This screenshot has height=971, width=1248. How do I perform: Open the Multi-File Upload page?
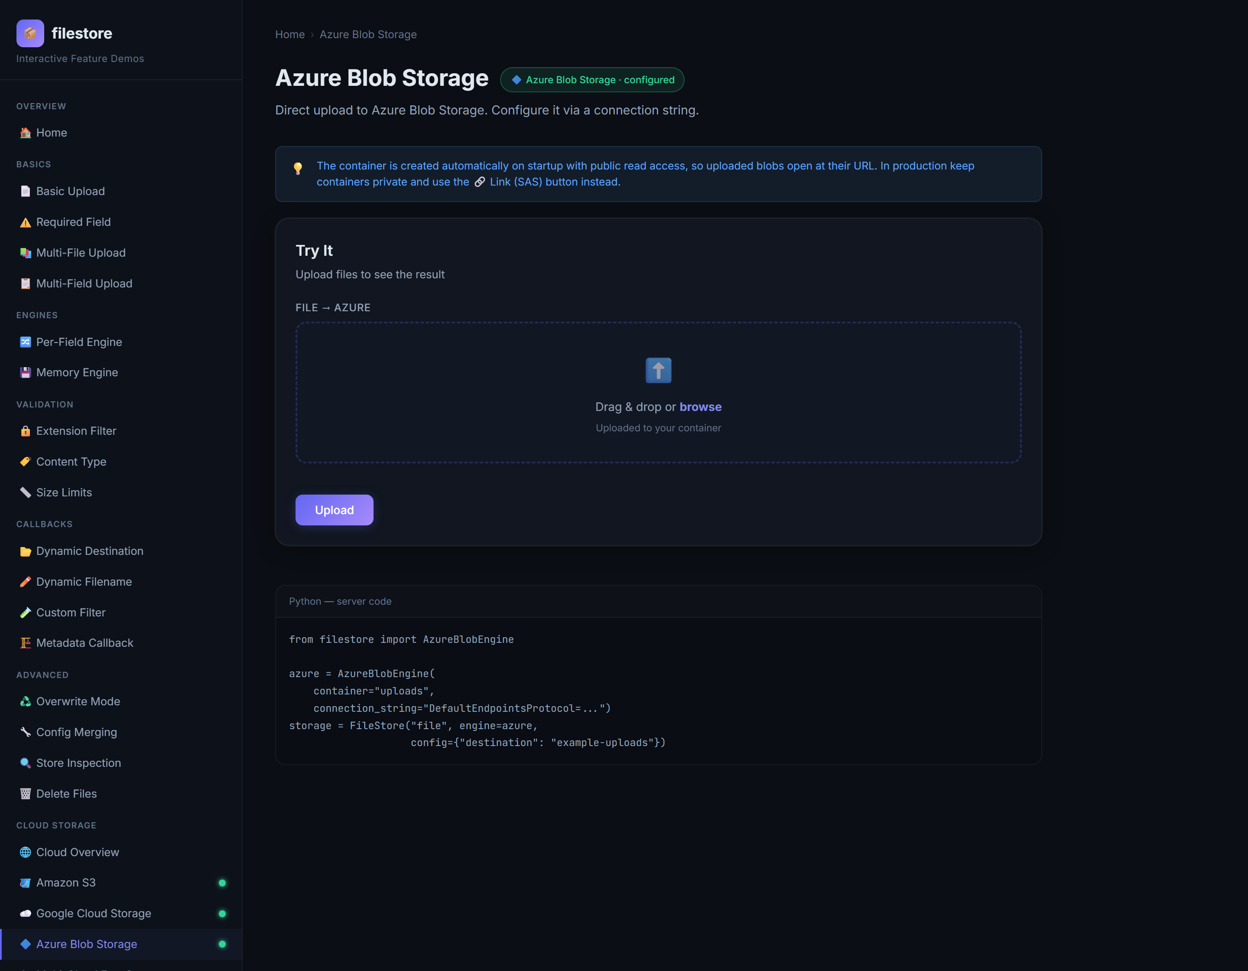tap(121, 253)
